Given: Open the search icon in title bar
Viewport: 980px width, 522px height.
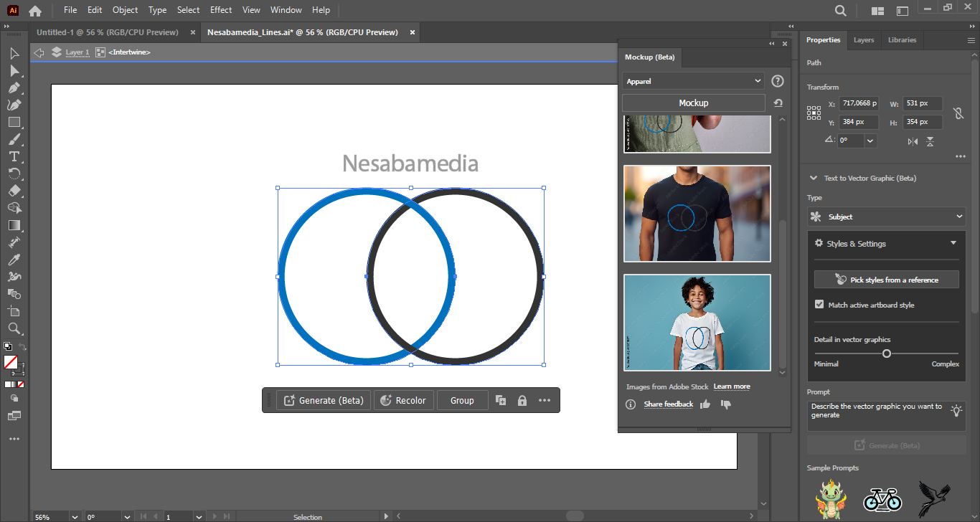Looking at the screenshot, I should [840, 11].
